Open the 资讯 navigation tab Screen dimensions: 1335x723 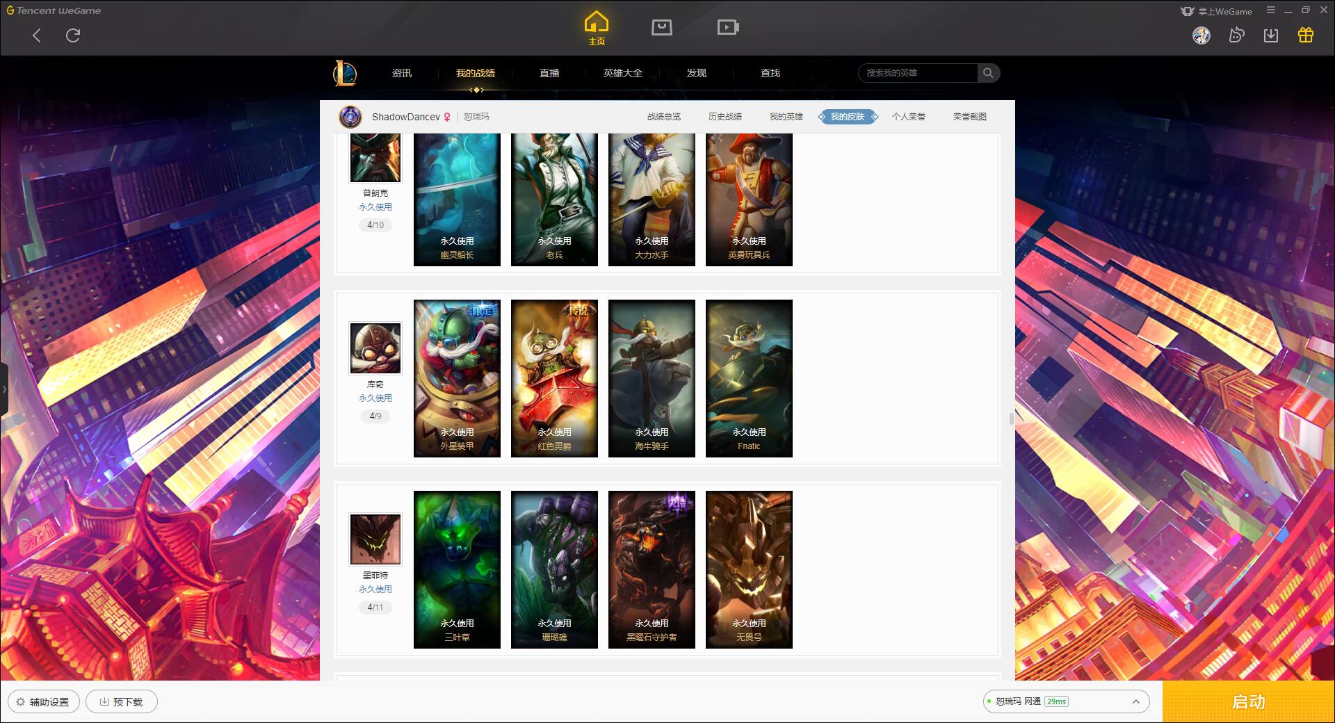coord(402,73)
